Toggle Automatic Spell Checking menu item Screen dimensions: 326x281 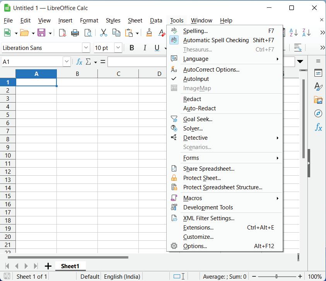[x=225, y=40]
